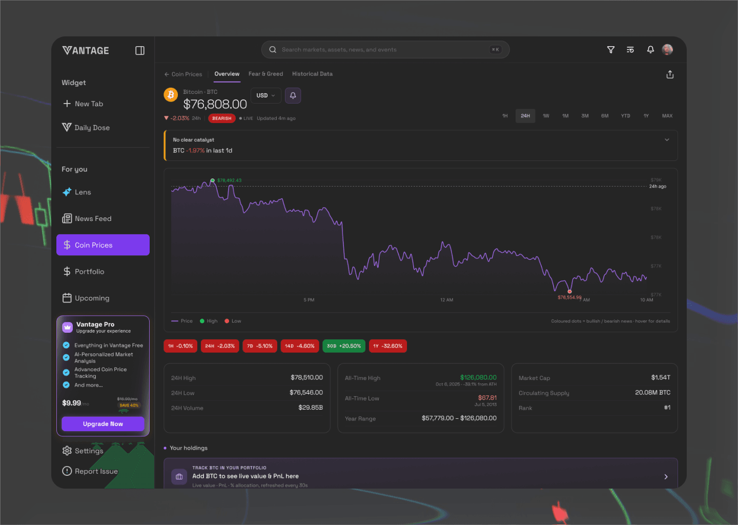Open Settings gear in sidebar
Screen dimensions: 738x525
83,451
